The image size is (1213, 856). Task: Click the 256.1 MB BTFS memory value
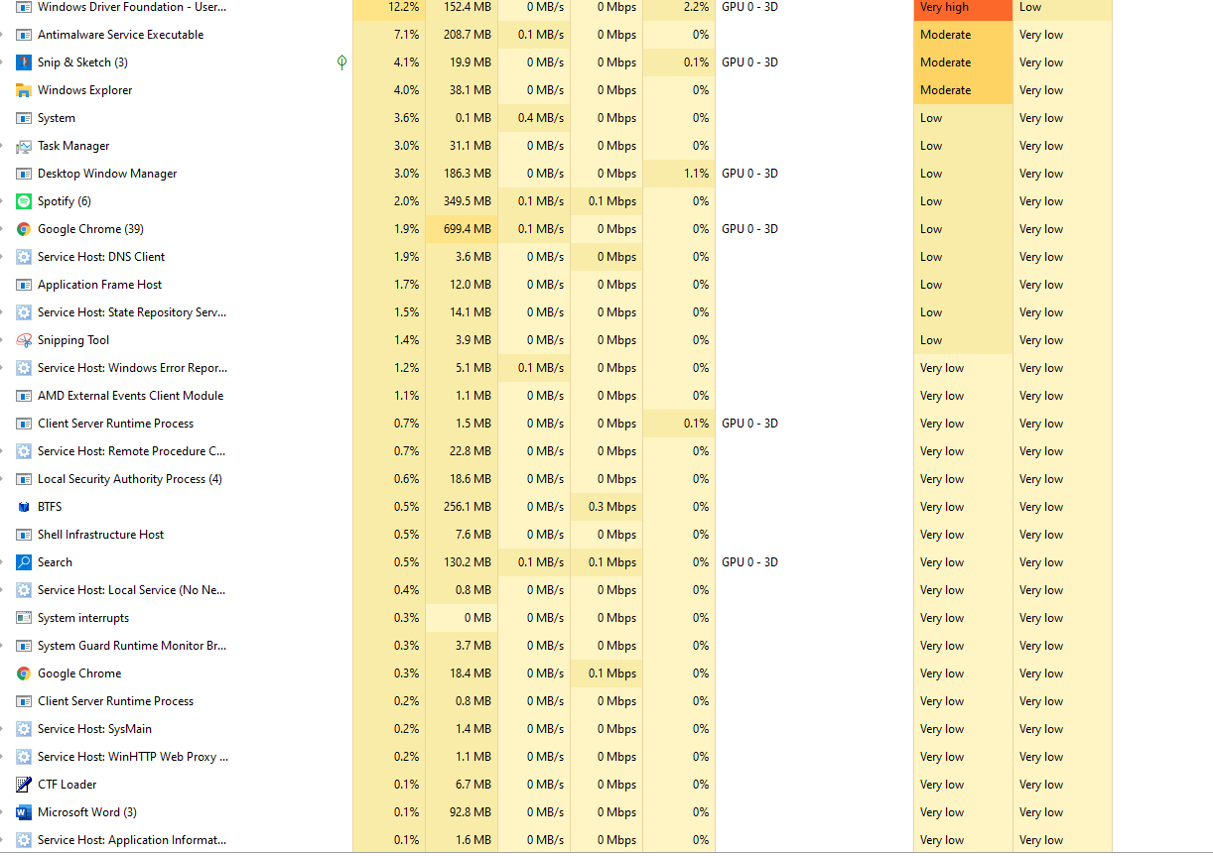[467, 507]
